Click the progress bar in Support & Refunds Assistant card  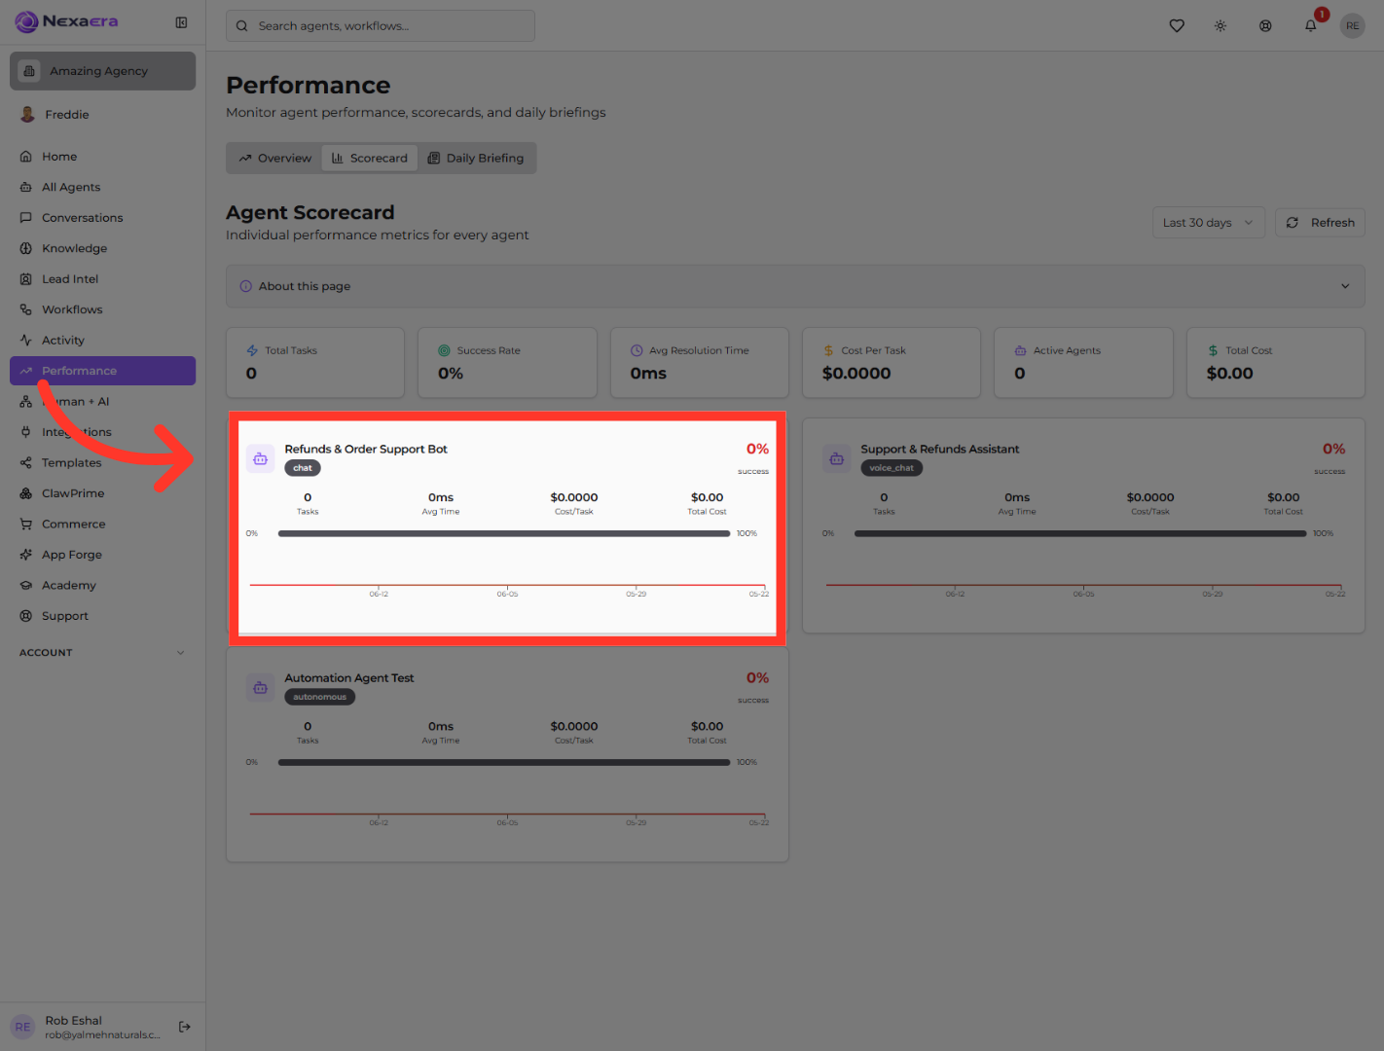click(1080, 533)
